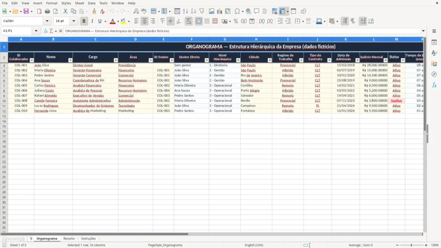Toggle Wrap Text button
441x248 pixels.
pos(189,21)
